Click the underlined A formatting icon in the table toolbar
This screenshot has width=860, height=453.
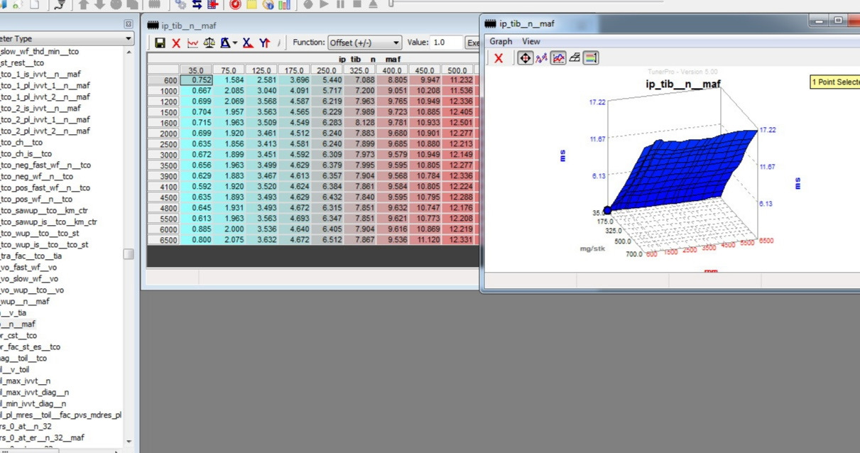pyautogui.click(x=225, y=43)
